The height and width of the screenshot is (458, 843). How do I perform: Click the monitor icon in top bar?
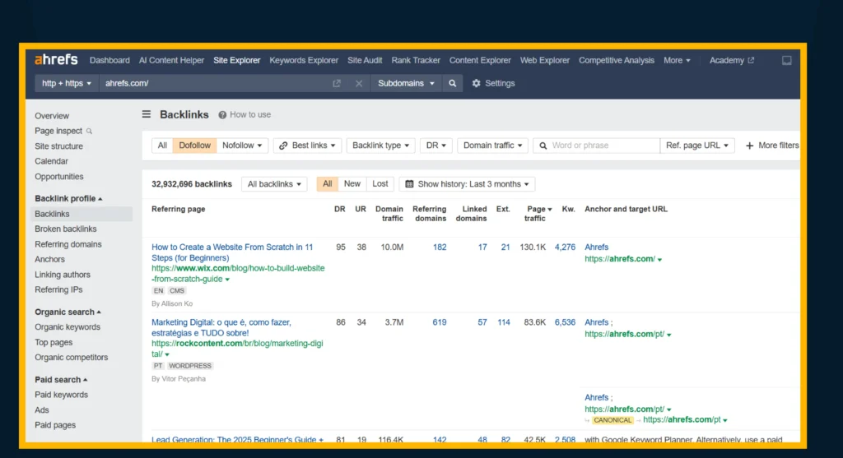pyautogui.click(x=786, y=60)
